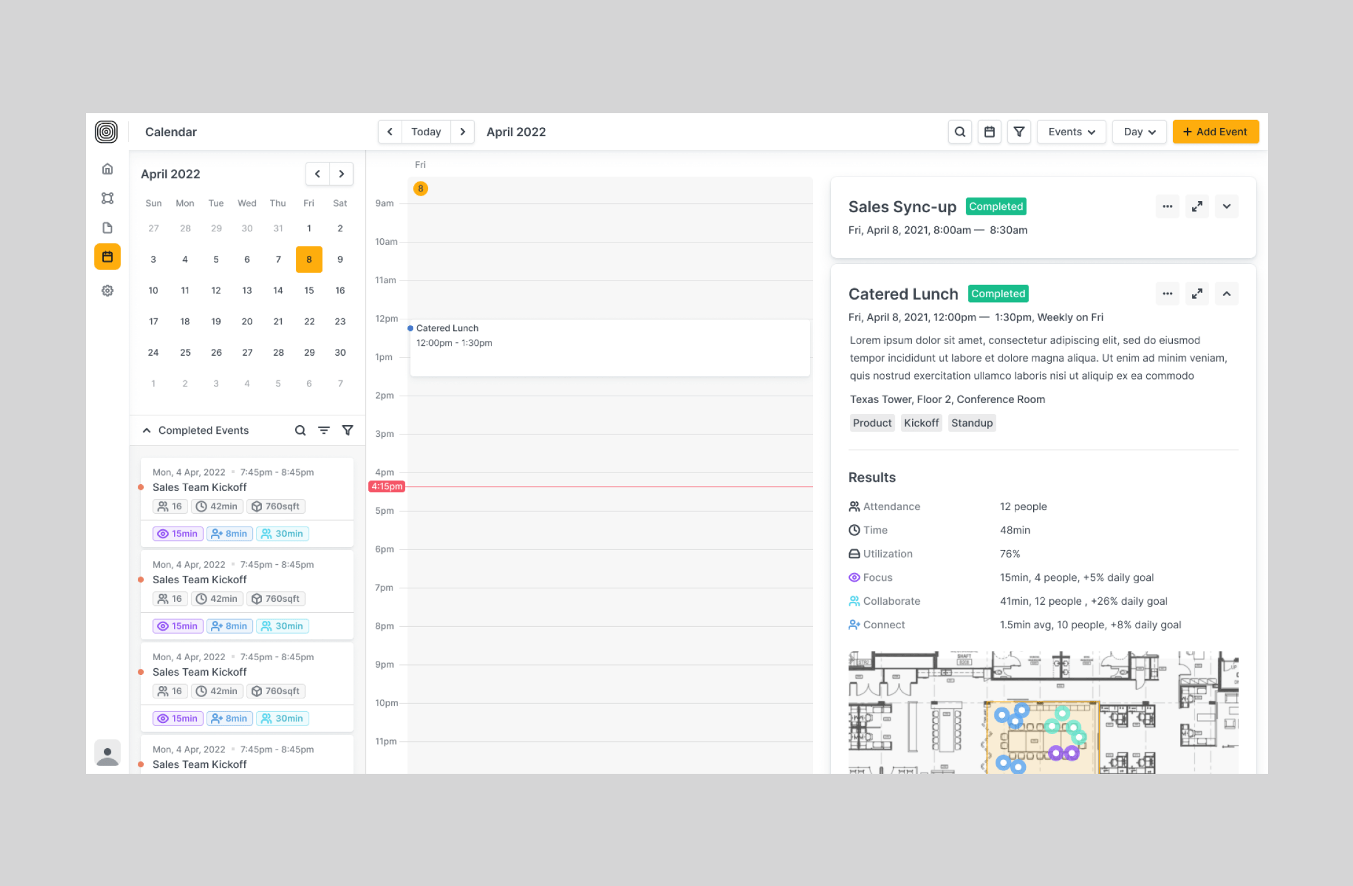Expand the Sales Sync-up details chevron

[1226, 207]
